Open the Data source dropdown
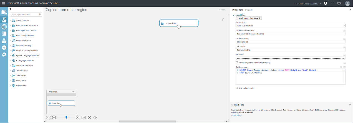Screen dimensions: 353x123 [291, 26]
